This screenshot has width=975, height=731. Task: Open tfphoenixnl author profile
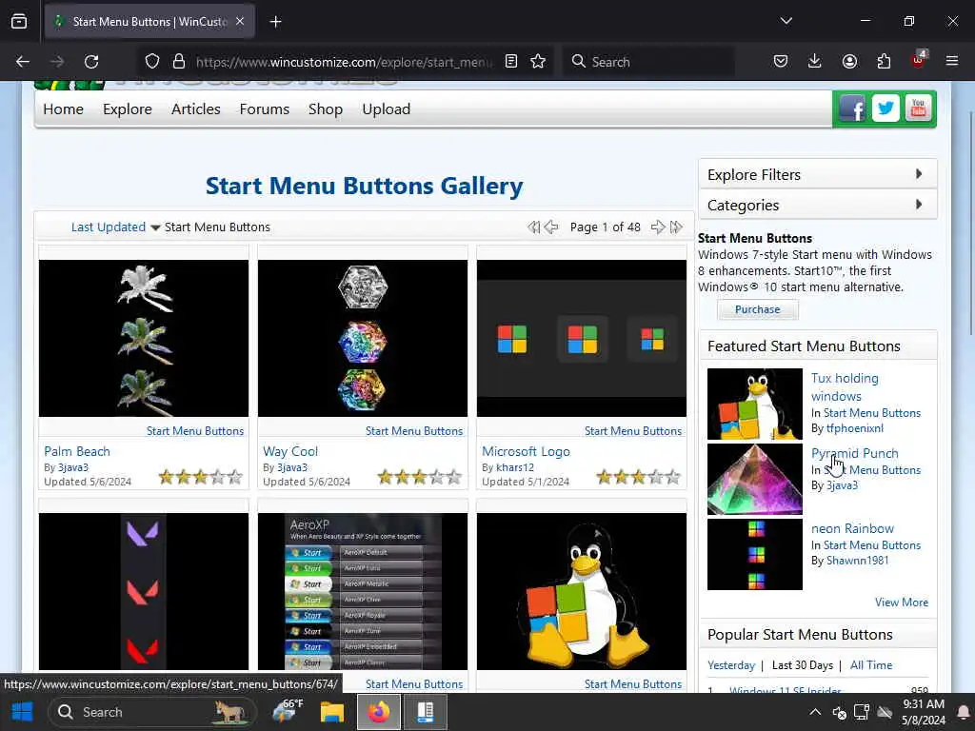click(x=855, y=428)
